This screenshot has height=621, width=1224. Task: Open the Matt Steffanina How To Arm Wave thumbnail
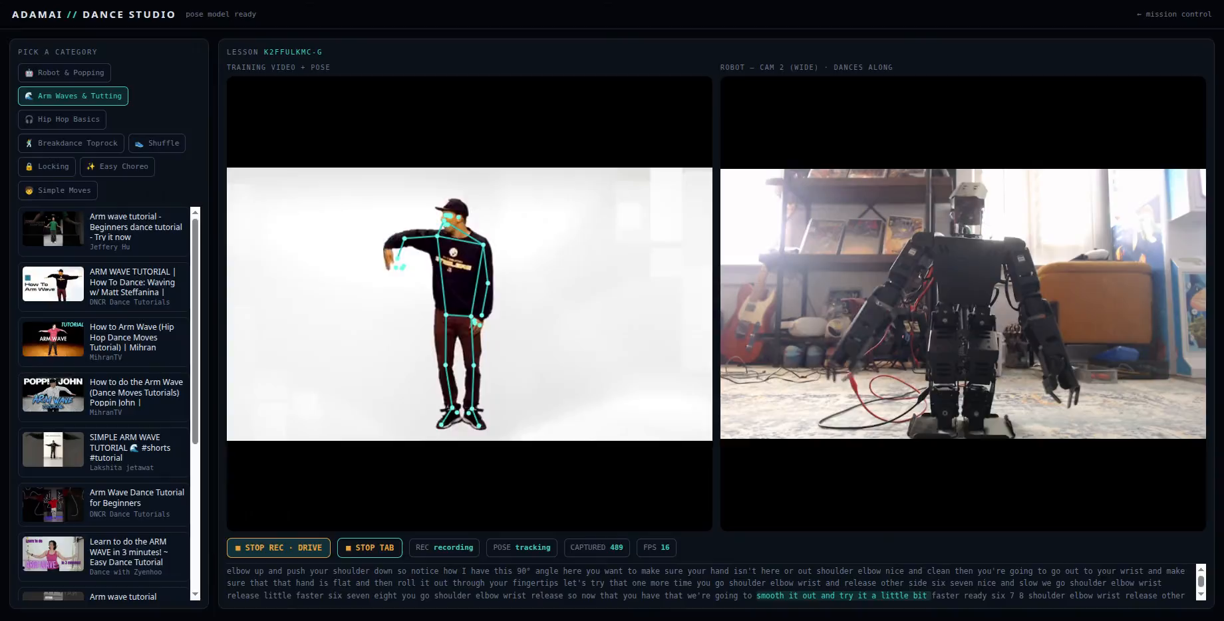point(53,284)
